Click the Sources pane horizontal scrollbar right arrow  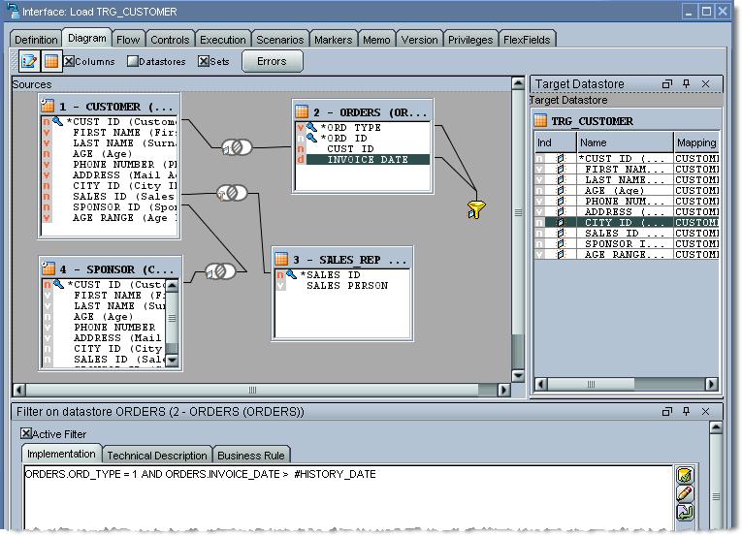click(x=504, y=390)
